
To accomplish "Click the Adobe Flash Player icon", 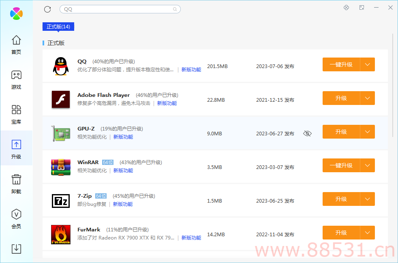I will click(61, 100).
